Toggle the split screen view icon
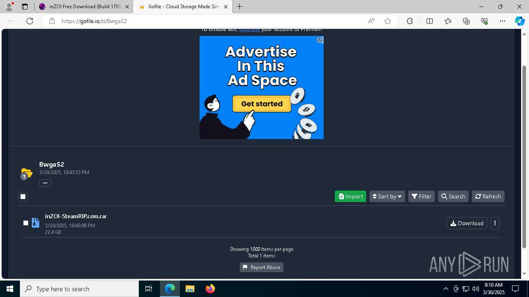The width and height of the screenshot is (529, 297). tap(429, 21)
